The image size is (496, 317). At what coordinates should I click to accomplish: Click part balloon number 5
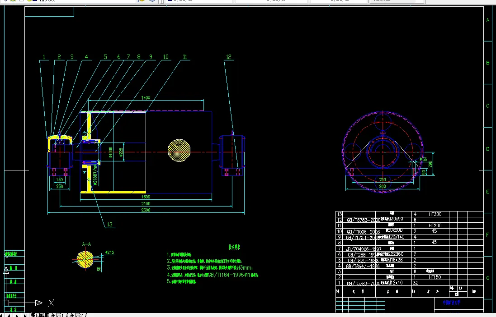(105, 57)
